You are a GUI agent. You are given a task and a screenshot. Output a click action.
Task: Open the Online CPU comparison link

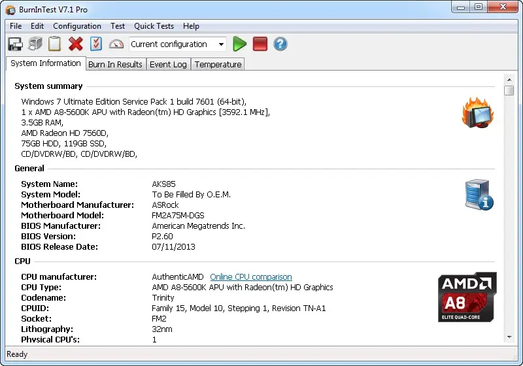(x=251, y=277)
